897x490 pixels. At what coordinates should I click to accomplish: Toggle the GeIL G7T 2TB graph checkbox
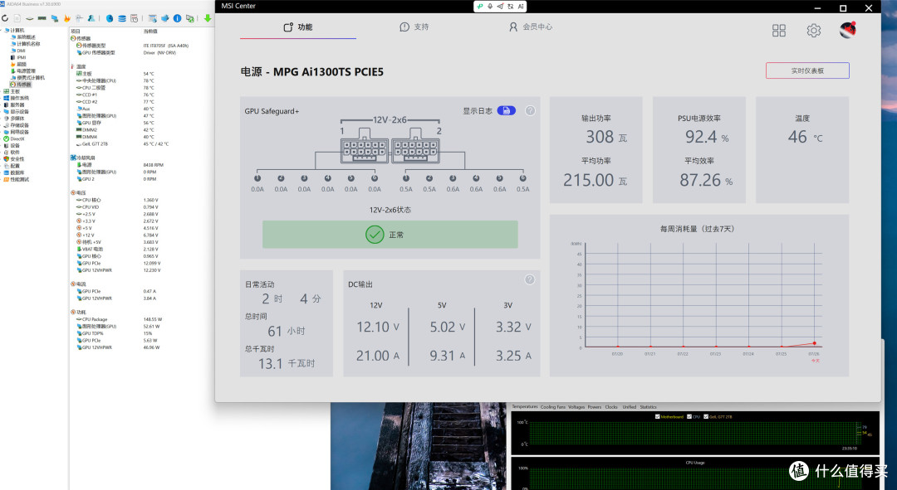706,416
